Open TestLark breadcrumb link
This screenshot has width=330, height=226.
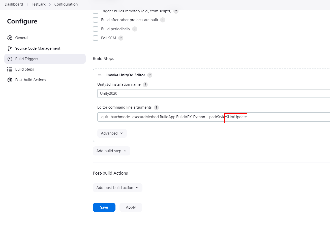pos(39,4)
